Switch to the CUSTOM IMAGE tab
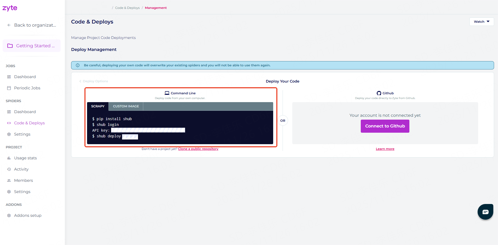 click(126, 106)
